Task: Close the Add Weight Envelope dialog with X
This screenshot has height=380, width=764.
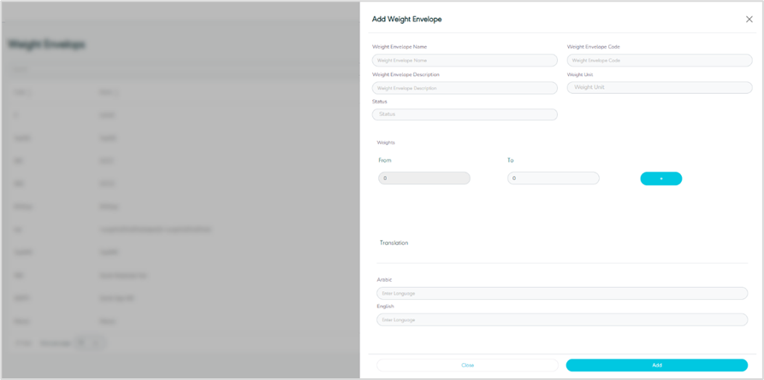Action: [749, 19]
